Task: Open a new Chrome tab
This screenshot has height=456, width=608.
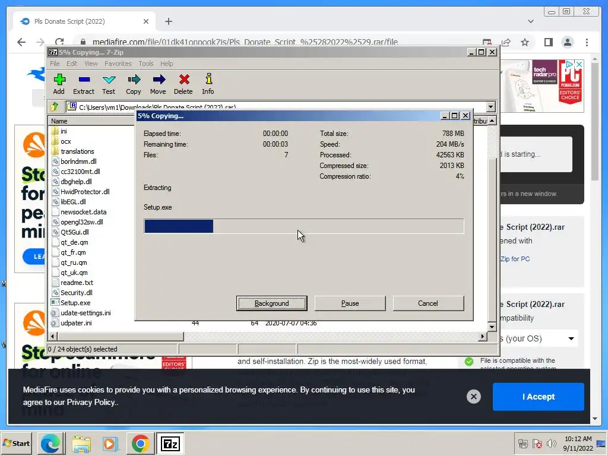Action: (x=168, y=21)
